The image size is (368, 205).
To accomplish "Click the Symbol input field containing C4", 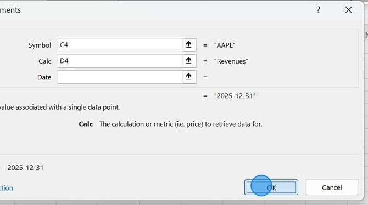I will (120, 45).
